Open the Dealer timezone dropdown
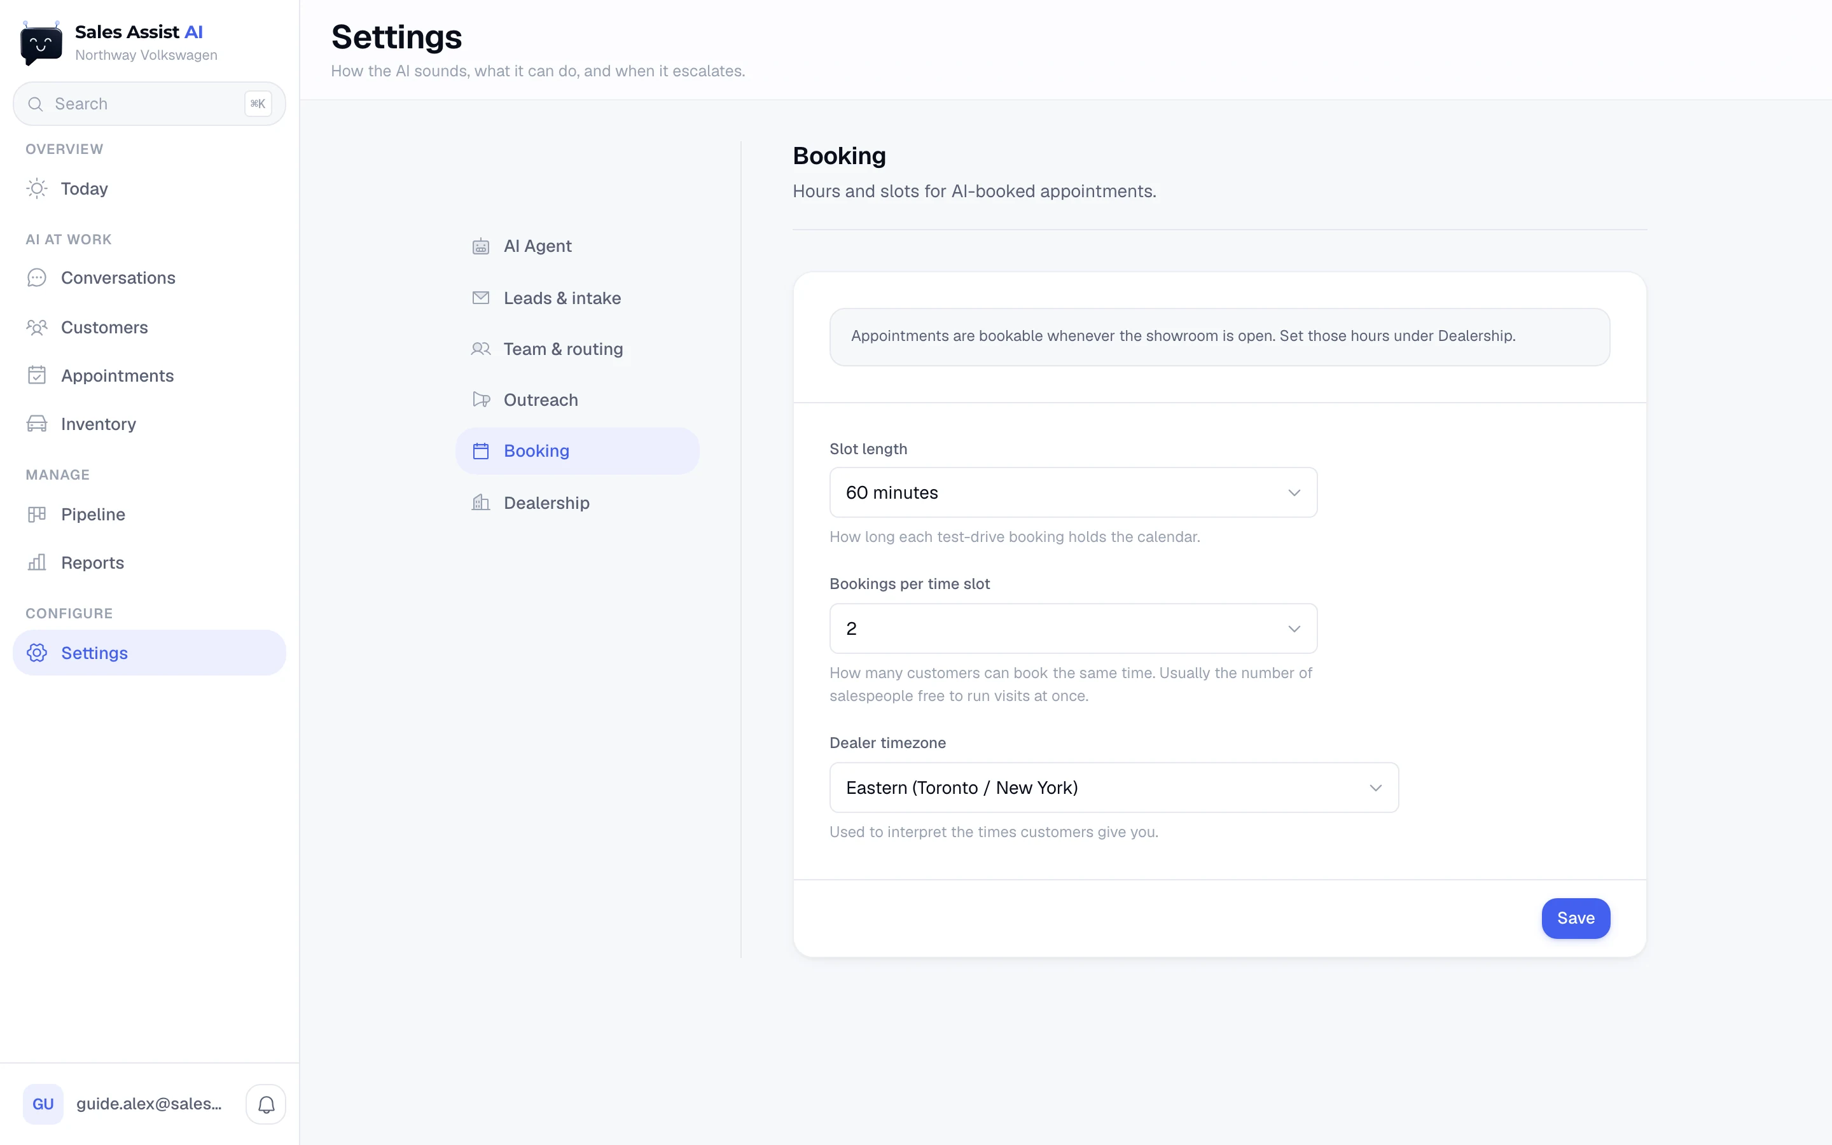 [x=1114, y=788]
